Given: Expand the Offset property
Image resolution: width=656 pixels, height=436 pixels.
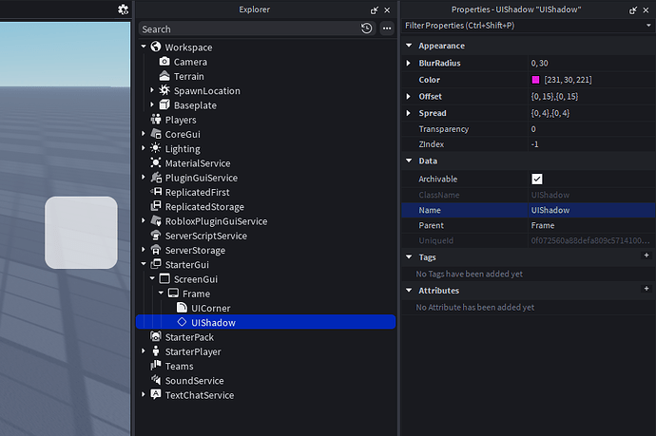Looking at the screenshot, I should click(408, 96).
